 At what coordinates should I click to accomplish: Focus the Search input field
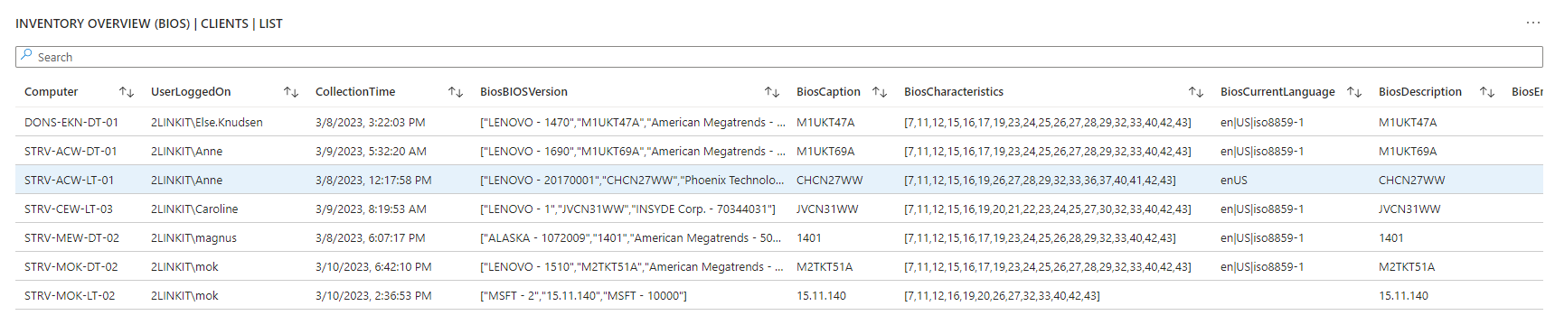pos(778,57)
